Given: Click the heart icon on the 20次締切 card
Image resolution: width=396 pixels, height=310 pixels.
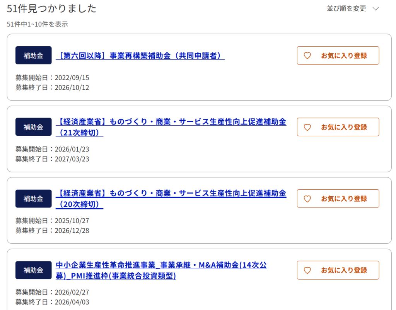Looking at the screenshot, I should (x=307, y=199).
